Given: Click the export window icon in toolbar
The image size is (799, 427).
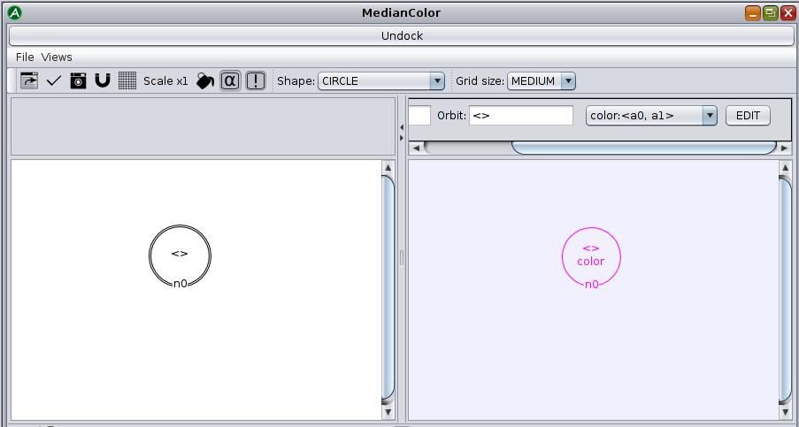Looking at the screenshot, I should (x=29, y=80).
